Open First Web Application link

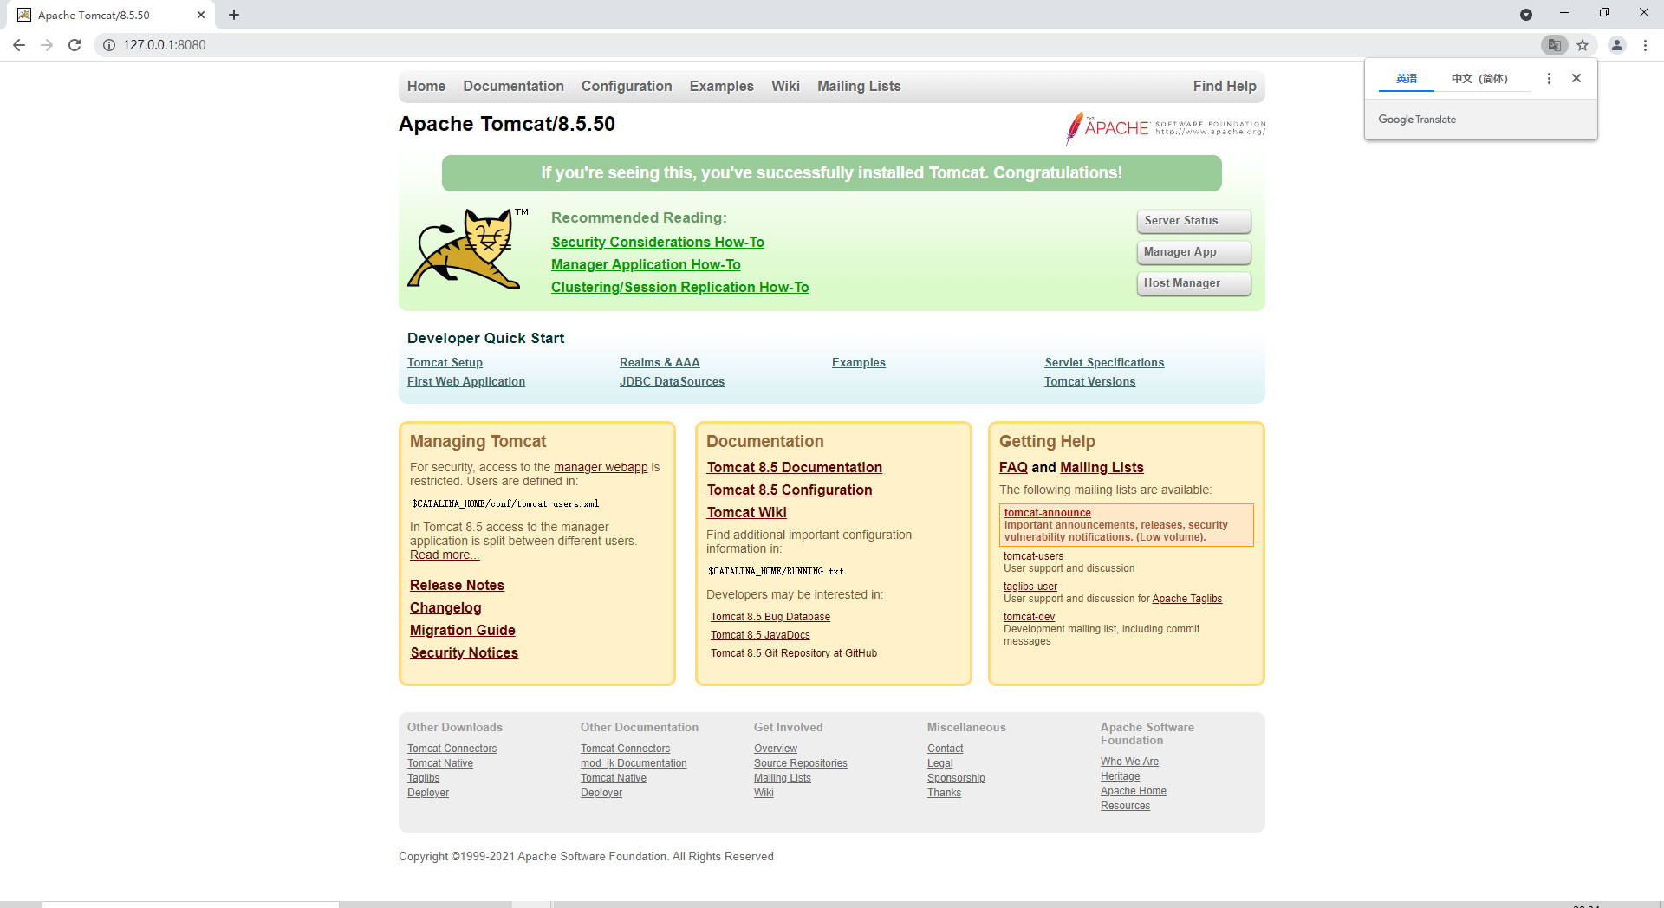466,382
